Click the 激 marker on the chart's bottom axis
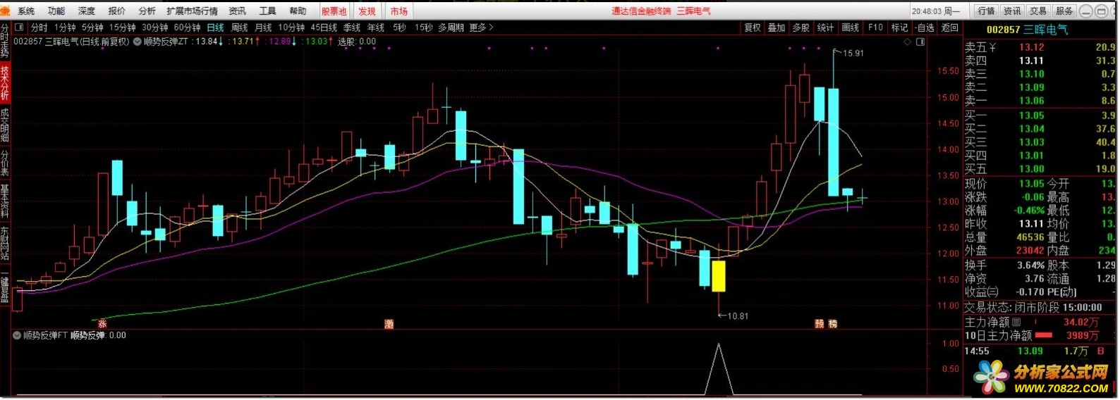Viewport: 1120px width, 400px height. pos(389,324)
